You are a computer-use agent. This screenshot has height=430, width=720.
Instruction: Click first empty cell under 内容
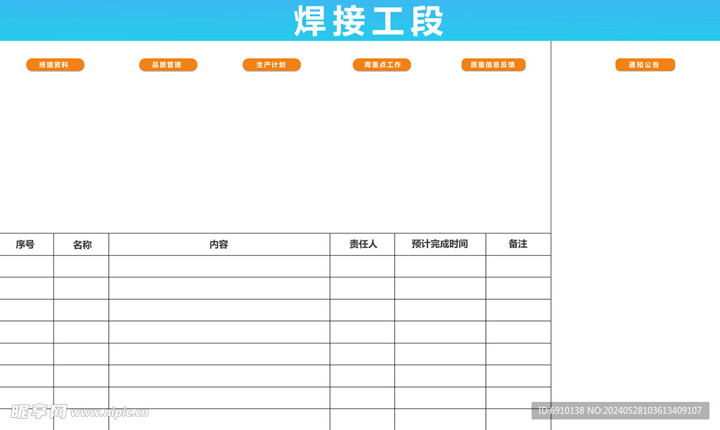point(219,266)
